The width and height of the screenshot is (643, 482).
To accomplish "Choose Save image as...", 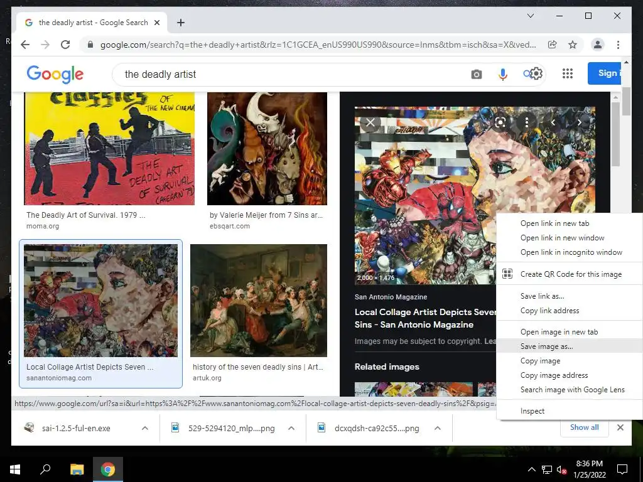I will tap(569, 346).
